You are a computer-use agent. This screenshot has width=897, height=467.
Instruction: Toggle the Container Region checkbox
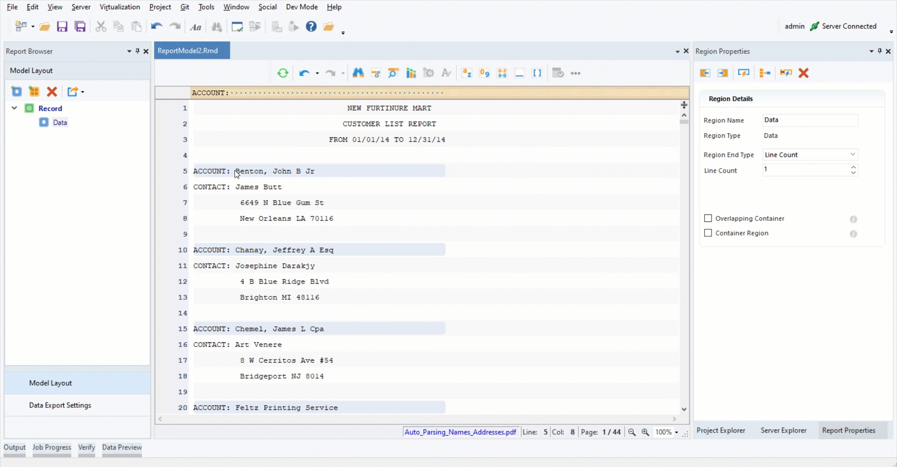pyautogui.click(x=708, y=233)
